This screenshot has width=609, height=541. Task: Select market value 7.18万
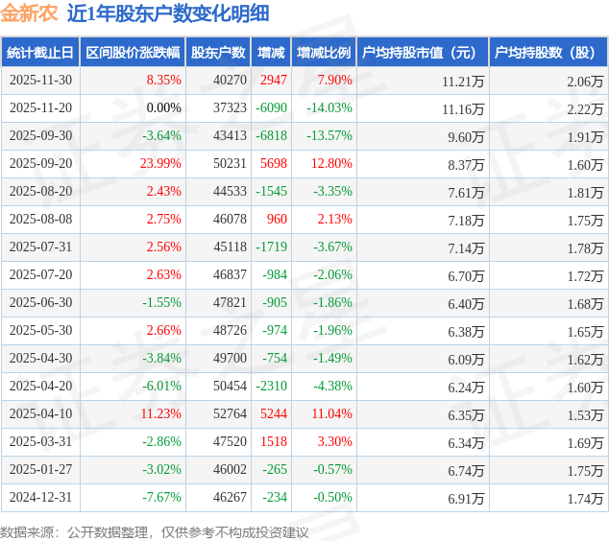[x=466, y=221]
